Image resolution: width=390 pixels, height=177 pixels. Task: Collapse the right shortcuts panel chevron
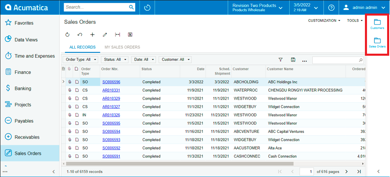[x=378, y=171]
